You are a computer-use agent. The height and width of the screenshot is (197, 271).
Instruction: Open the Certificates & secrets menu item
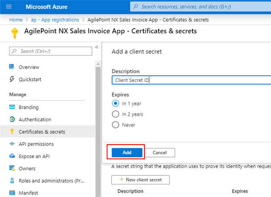47,132
